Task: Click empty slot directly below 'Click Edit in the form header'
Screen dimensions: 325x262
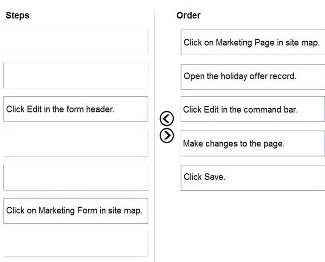Action: (x=76, y=143)
